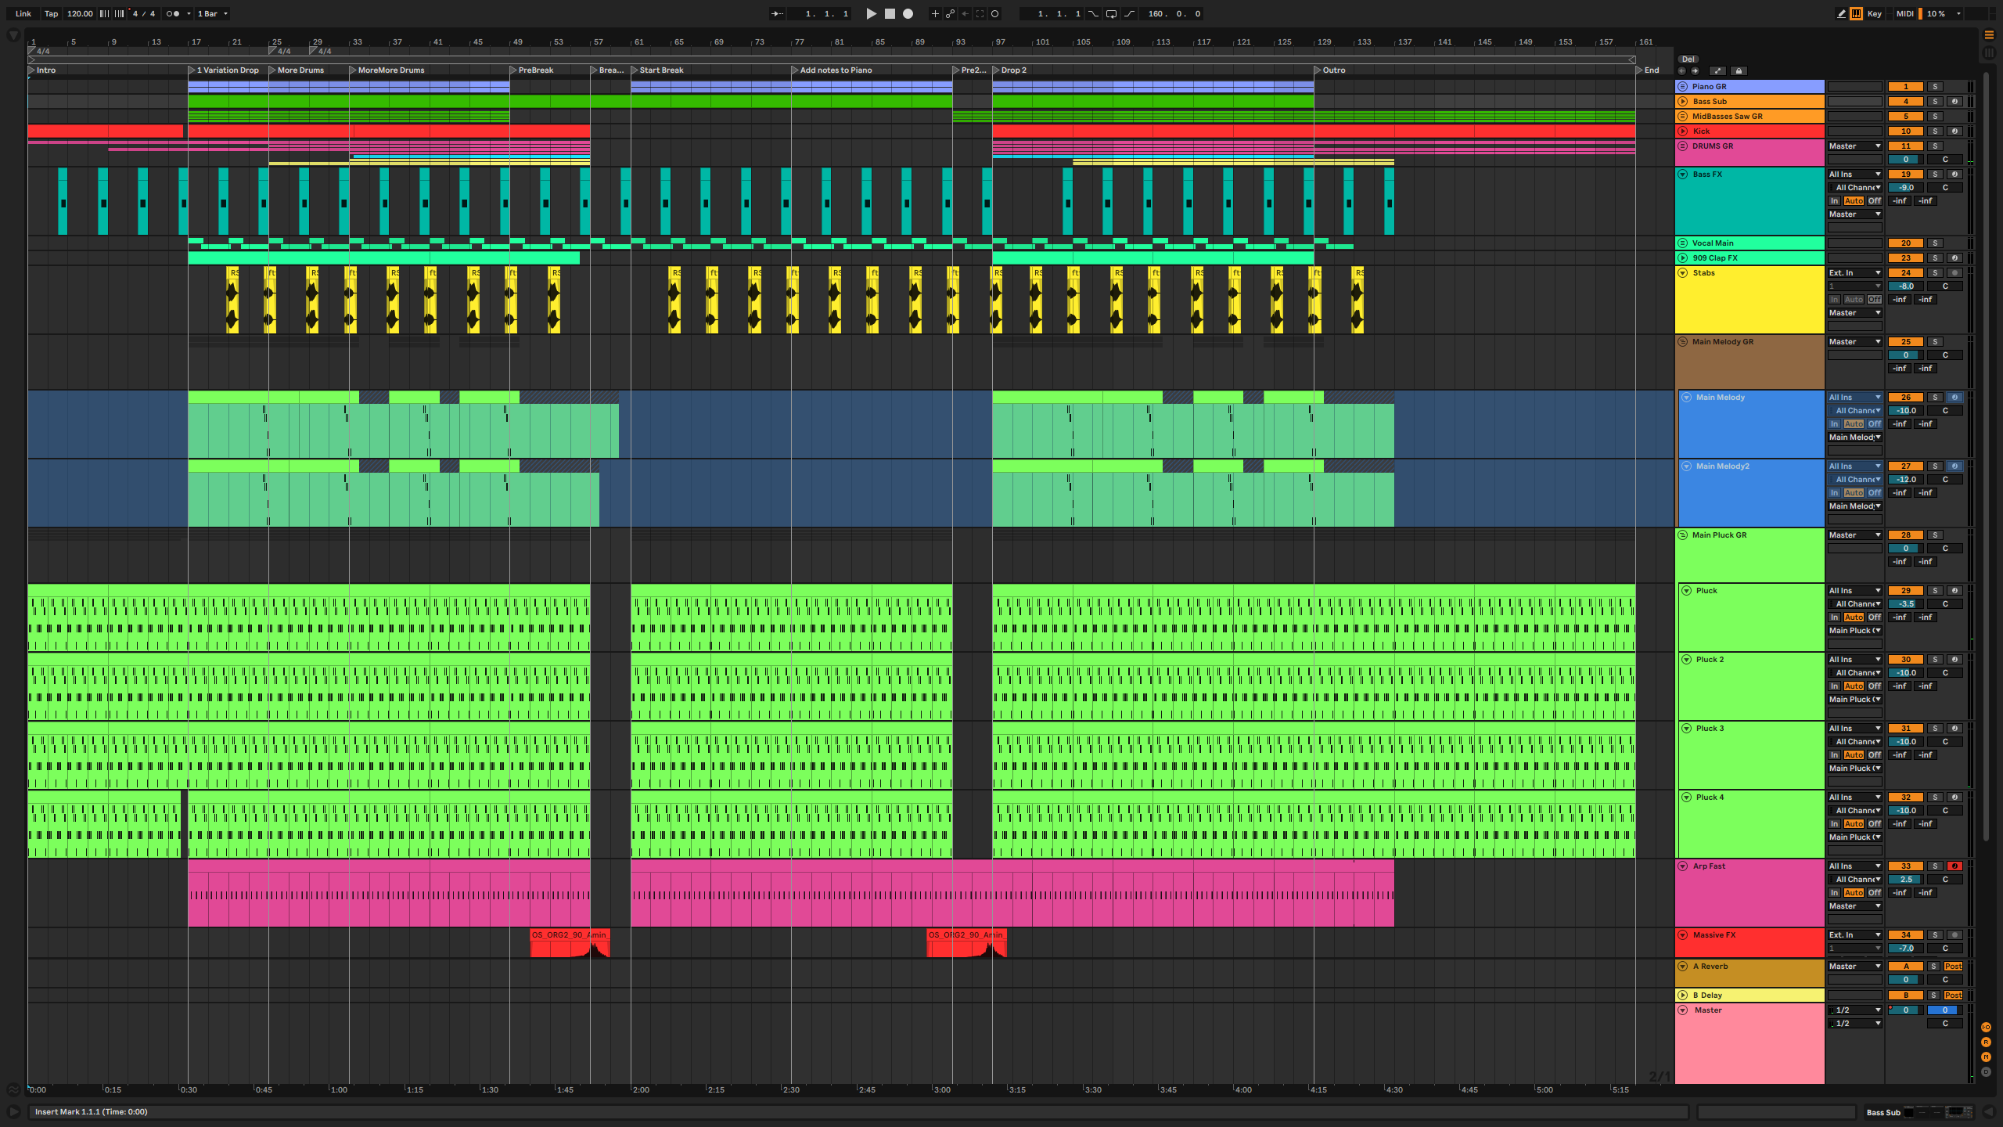Open the quantization 1 Bar menu
Screen dimensions: 2003x1127
[x=212, y=13]
